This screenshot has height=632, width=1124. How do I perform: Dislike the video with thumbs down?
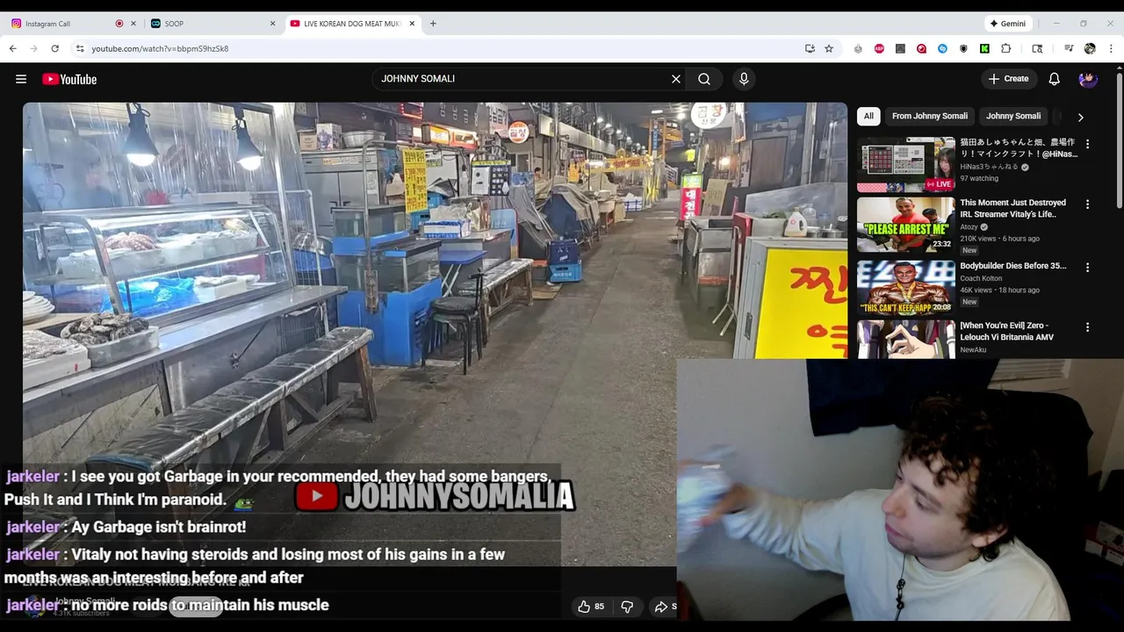(x=627, y=607)
